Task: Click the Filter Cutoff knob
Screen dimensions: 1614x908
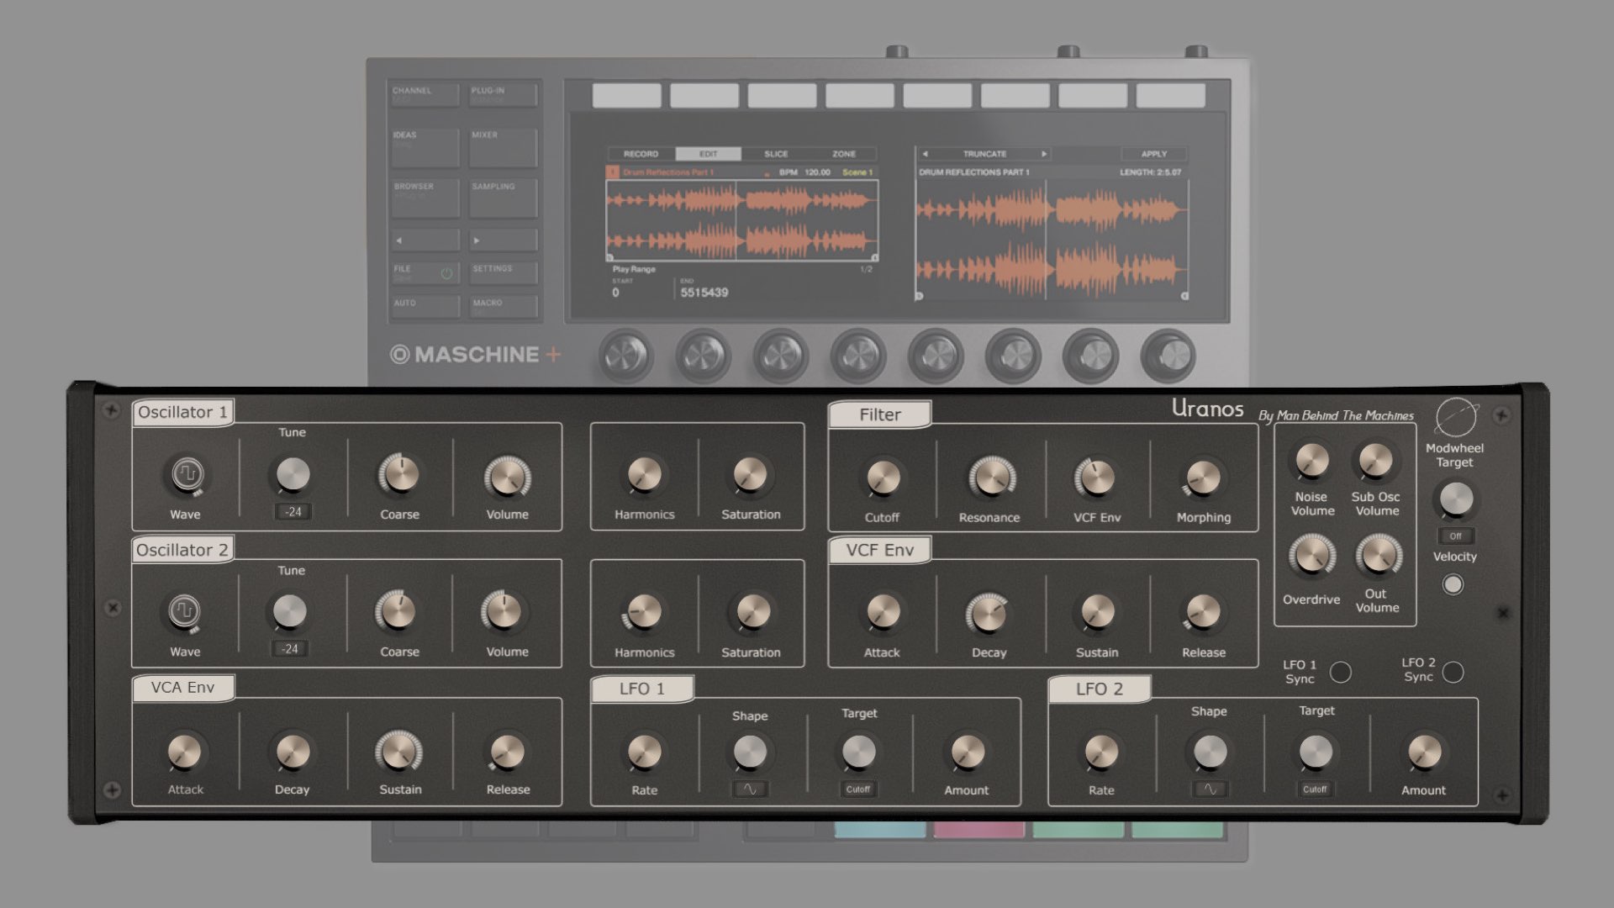Action: click(882, 478)
